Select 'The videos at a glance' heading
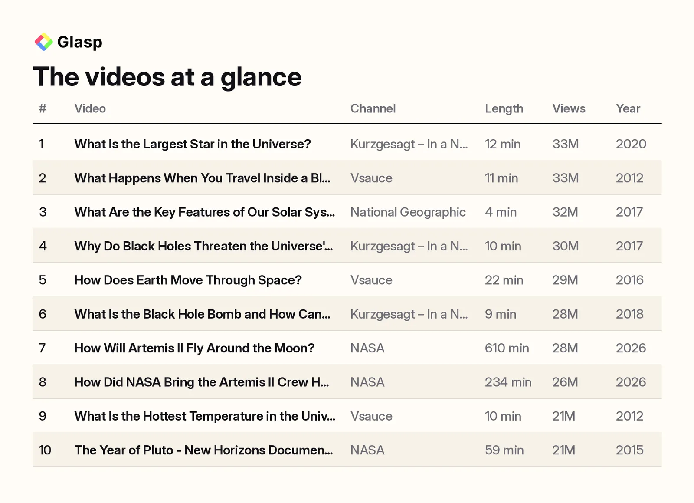 [167, 77]
